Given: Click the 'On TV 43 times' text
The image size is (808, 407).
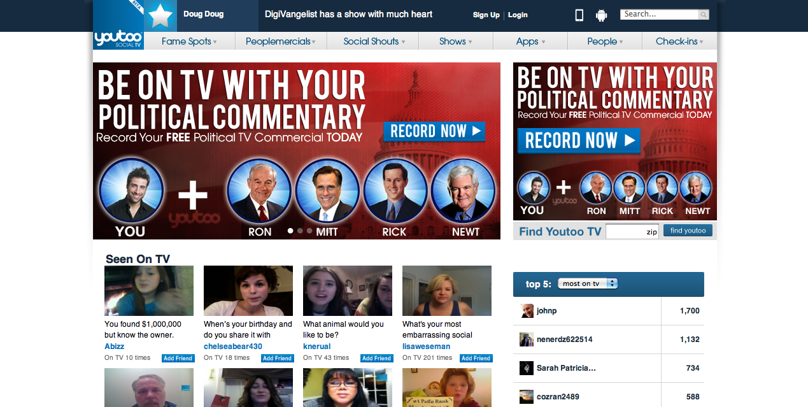Looking at the screenshot, I should [326, 358].
